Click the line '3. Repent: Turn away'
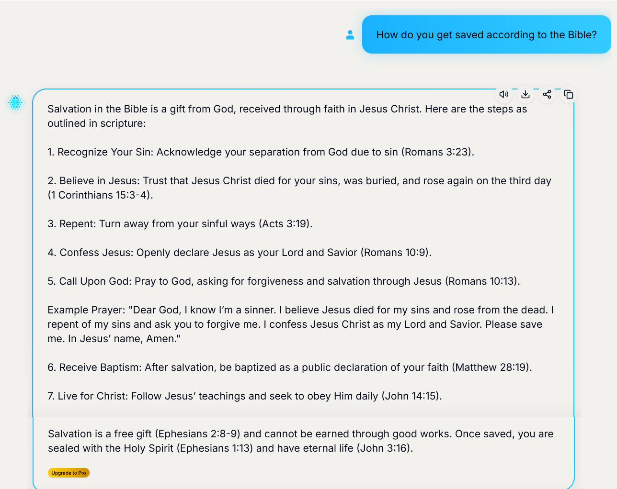The height and width of the screenshot is (489, 617). (x=180, y=224)
